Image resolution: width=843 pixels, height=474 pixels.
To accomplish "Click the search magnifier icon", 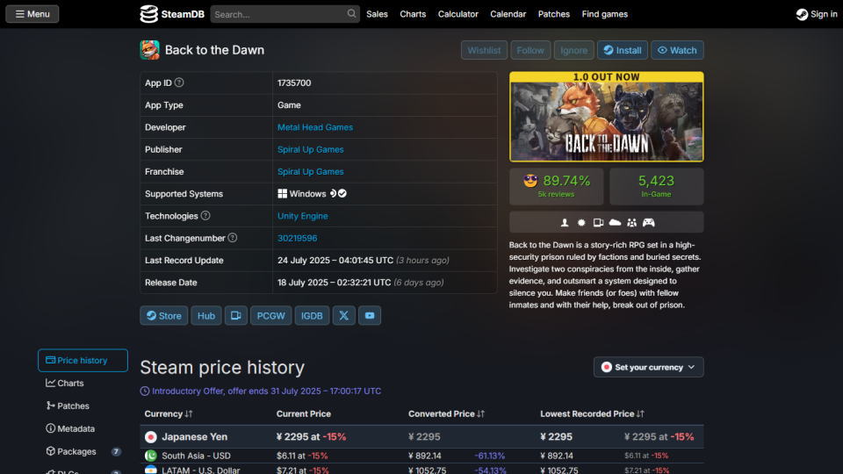I will (351, 14).
